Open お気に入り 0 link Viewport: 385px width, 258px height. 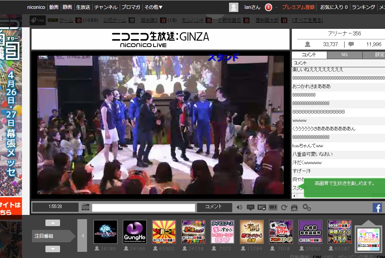click(x=334, y=7)
